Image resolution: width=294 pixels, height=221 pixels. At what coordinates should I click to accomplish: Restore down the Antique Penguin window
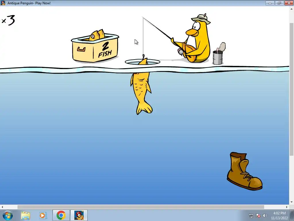coord(279,3)
